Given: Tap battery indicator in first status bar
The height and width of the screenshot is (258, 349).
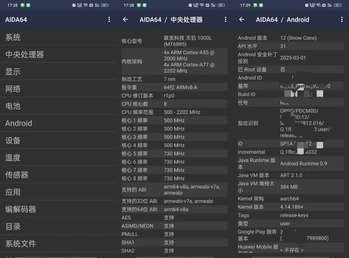Looking at the screenshot, I should [105, 5].
